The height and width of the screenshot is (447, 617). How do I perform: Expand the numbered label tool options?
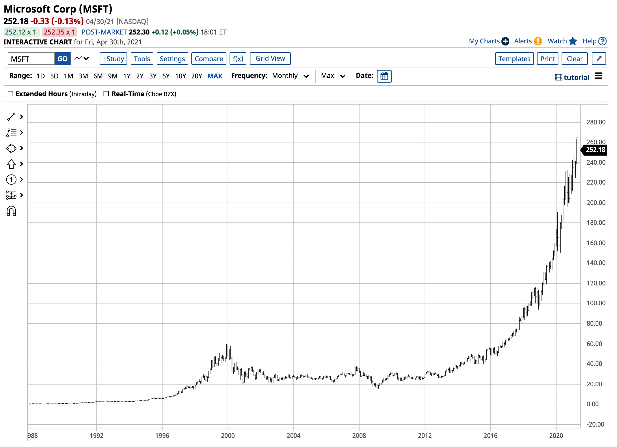tap(22, 180)
